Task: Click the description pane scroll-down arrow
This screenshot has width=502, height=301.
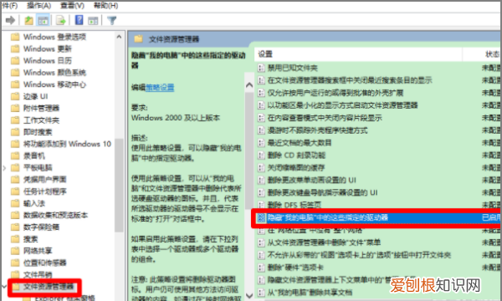Action: (249, 295)
